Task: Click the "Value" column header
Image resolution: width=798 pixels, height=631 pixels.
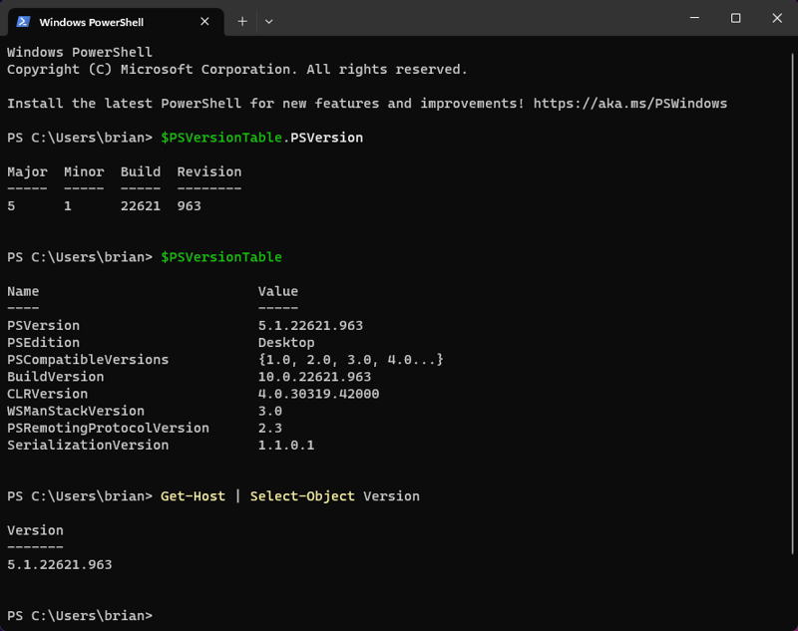Action: tap(278, 291)
